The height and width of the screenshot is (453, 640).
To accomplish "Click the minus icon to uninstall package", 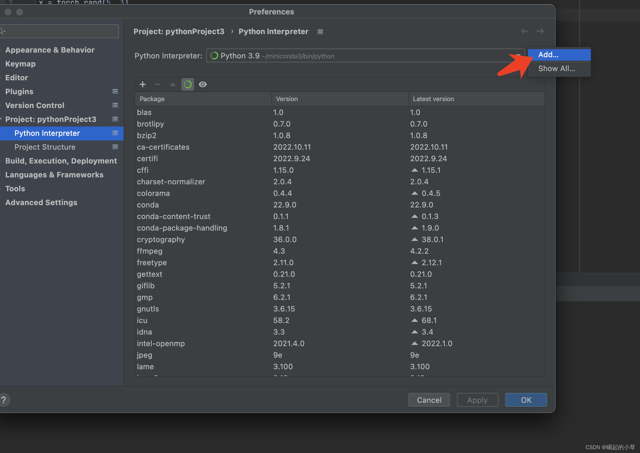I will coord(157,84).
